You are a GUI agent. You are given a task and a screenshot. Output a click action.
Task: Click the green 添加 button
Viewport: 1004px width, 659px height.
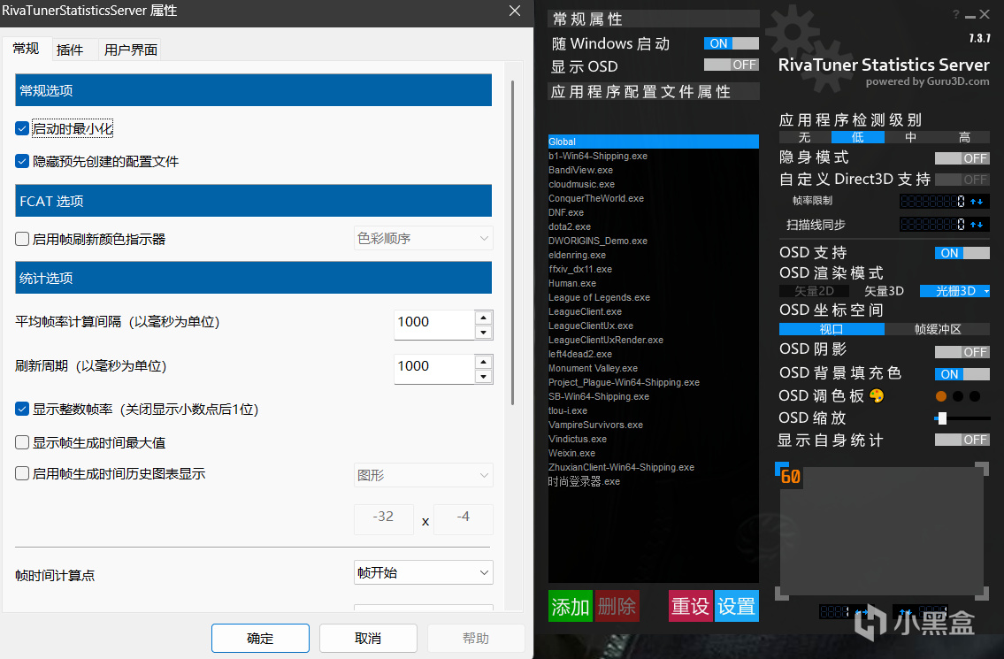(x=570, y=606)
